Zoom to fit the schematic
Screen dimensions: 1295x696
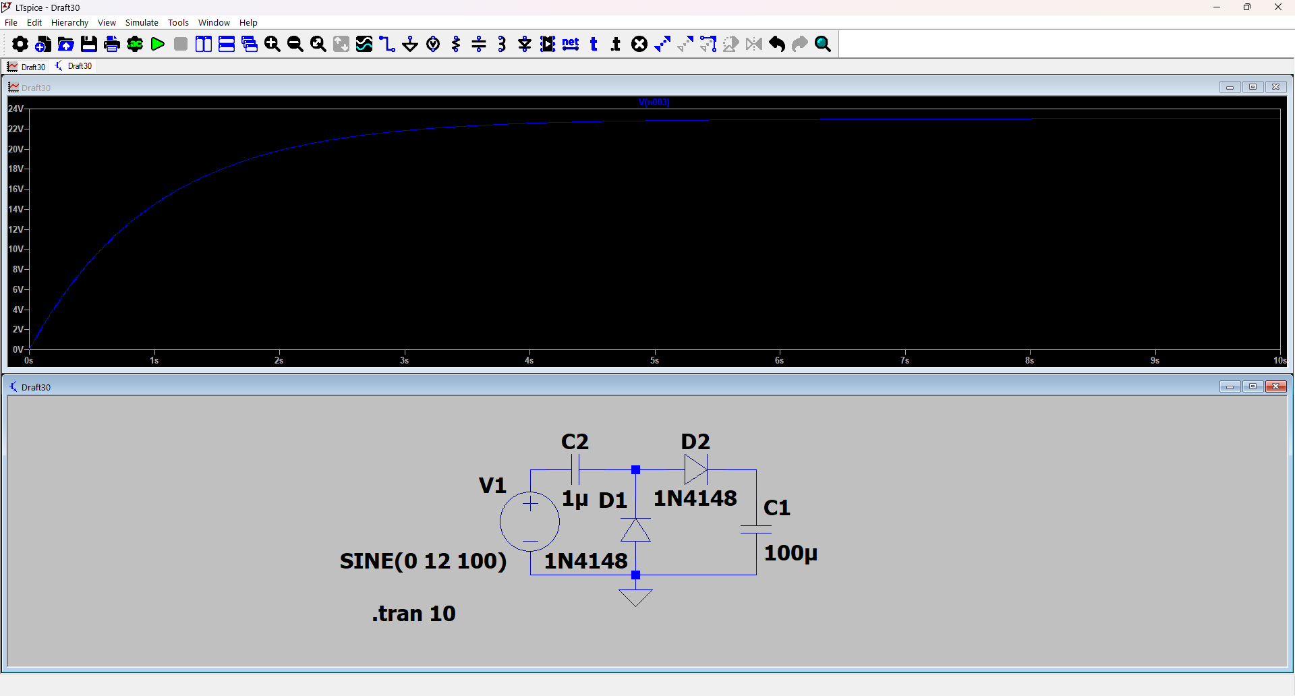(318, 45)
